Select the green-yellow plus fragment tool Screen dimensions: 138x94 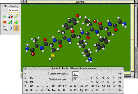pos(16,22)
